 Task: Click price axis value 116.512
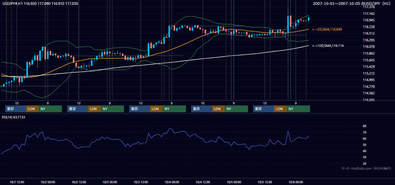[368, 33]
